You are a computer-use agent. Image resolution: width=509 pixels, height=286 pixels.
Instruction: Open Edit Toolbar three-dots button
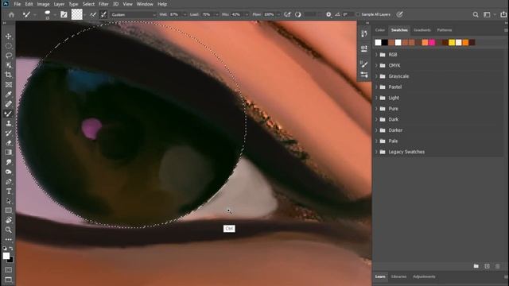tap(9, 239)
